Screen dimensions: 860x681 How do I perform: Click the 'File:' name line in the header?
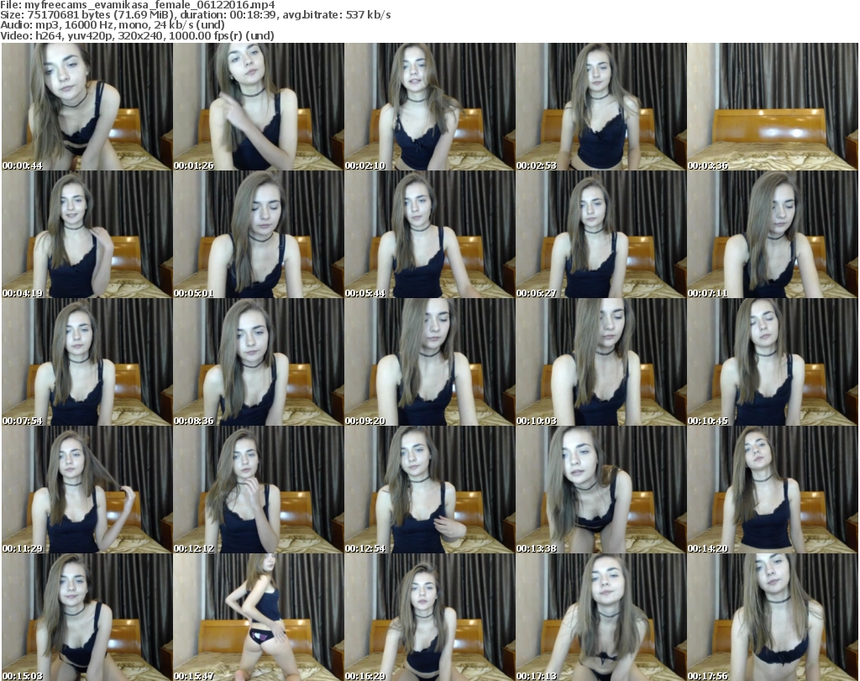click(x=138, y=5)
